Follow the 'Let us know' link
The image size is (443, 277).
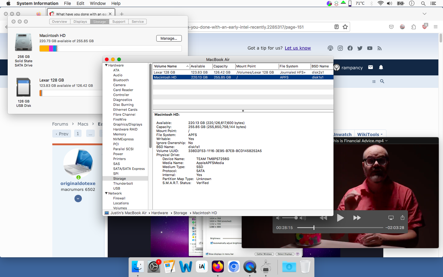(x=298, y=48)
